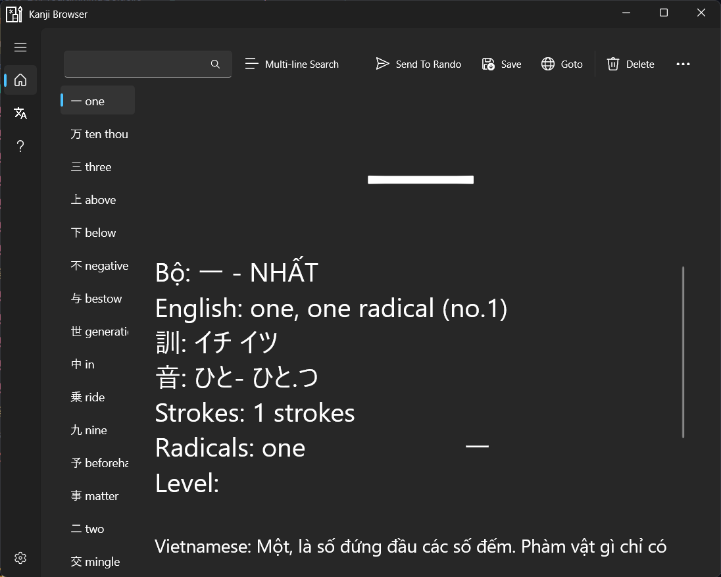
Task: Expand the more options ellipsis menu
Action: pos(683,64)
